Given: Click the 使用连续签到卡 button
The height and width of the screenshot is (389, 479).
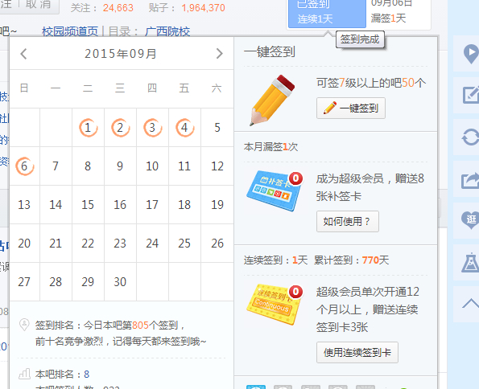Looking at the screenshot, I should (357, 352).
